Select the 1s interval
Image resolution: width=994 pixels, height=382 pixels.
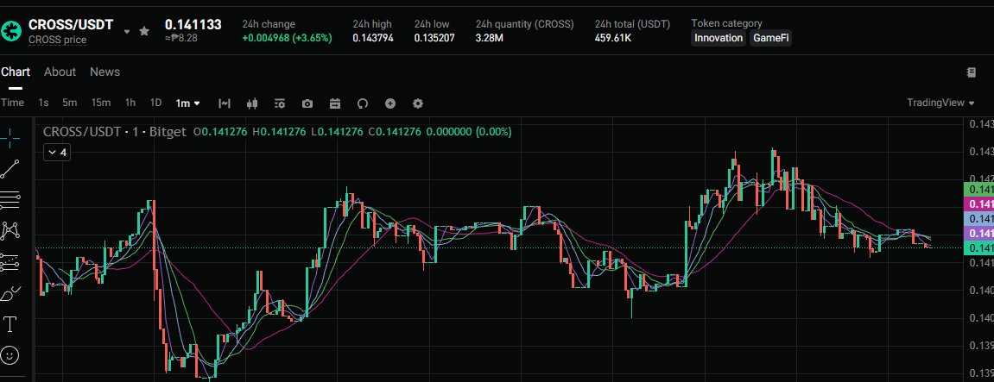(x=43, y=103)
